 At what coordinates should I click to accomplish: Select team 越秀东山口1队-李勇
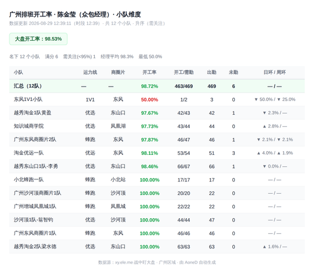click(36, 166)
